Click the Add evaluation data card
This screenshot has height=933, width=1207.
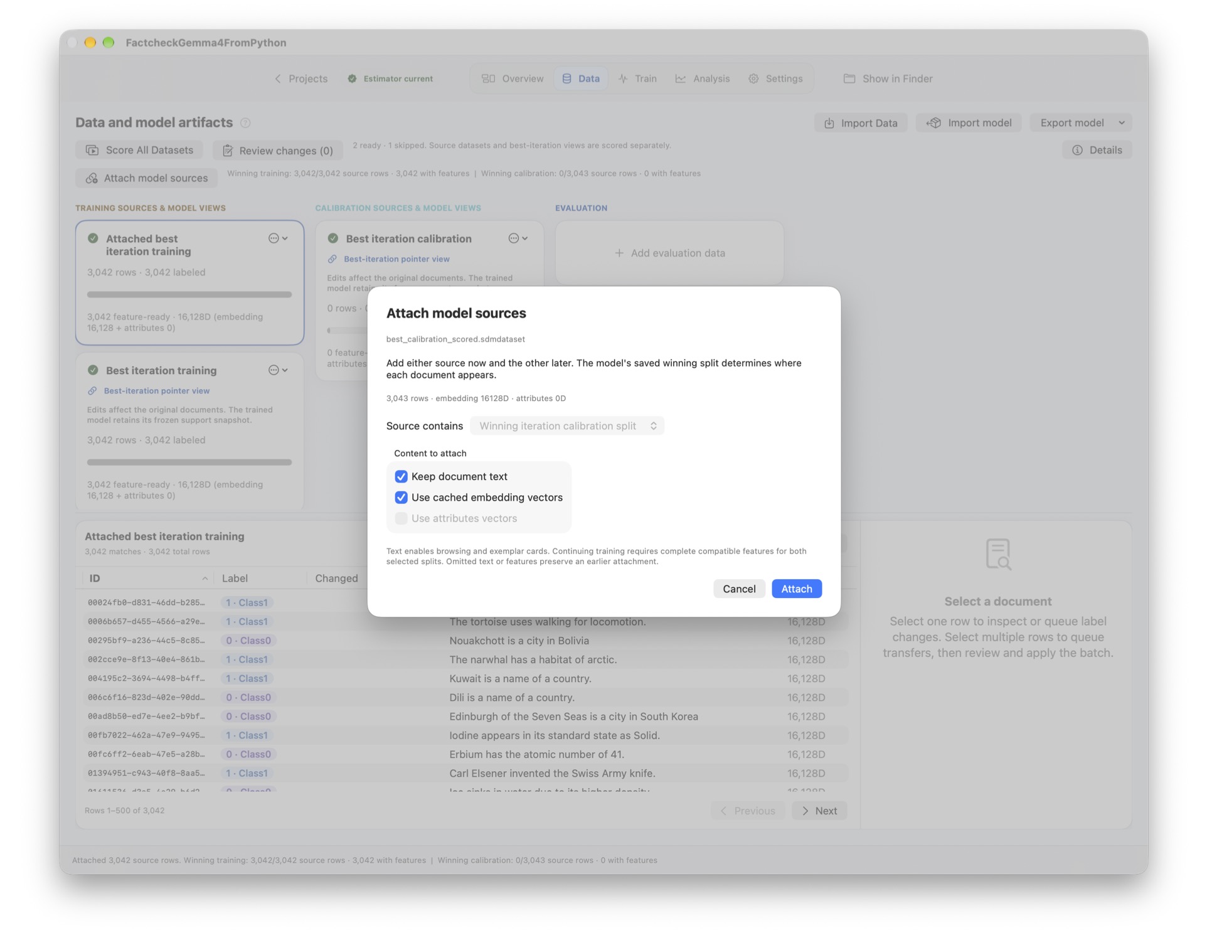click(669, 253)
